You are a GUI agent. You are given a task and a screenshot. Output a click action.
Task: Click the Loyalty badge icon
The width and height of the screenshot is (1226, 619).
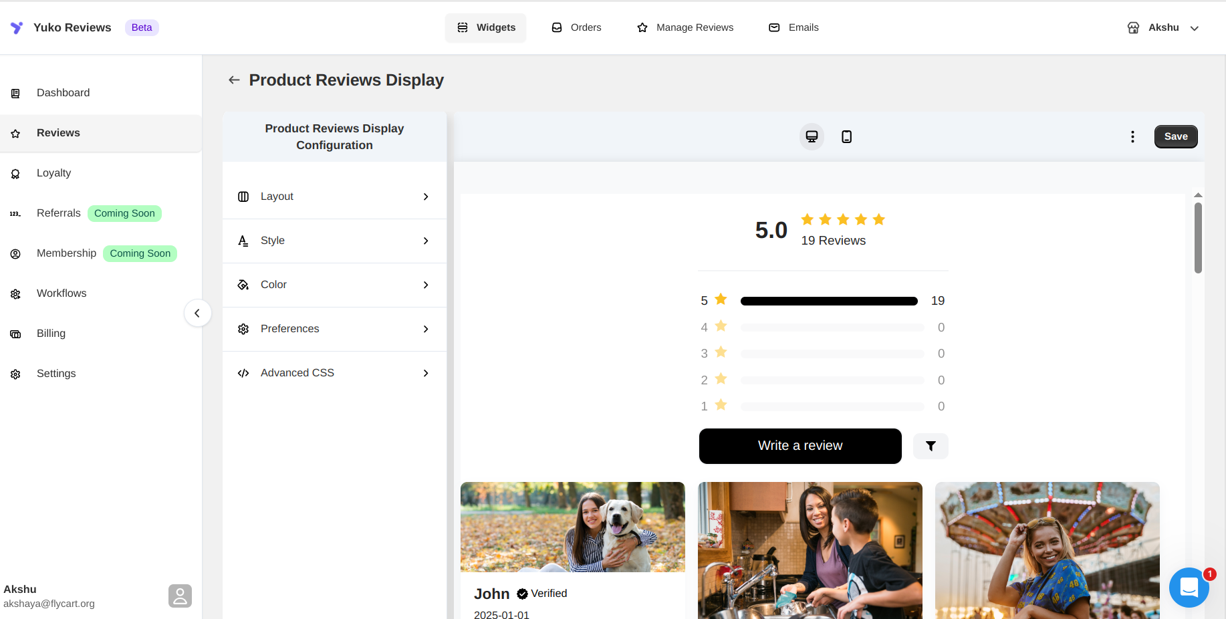pos(15,174)
